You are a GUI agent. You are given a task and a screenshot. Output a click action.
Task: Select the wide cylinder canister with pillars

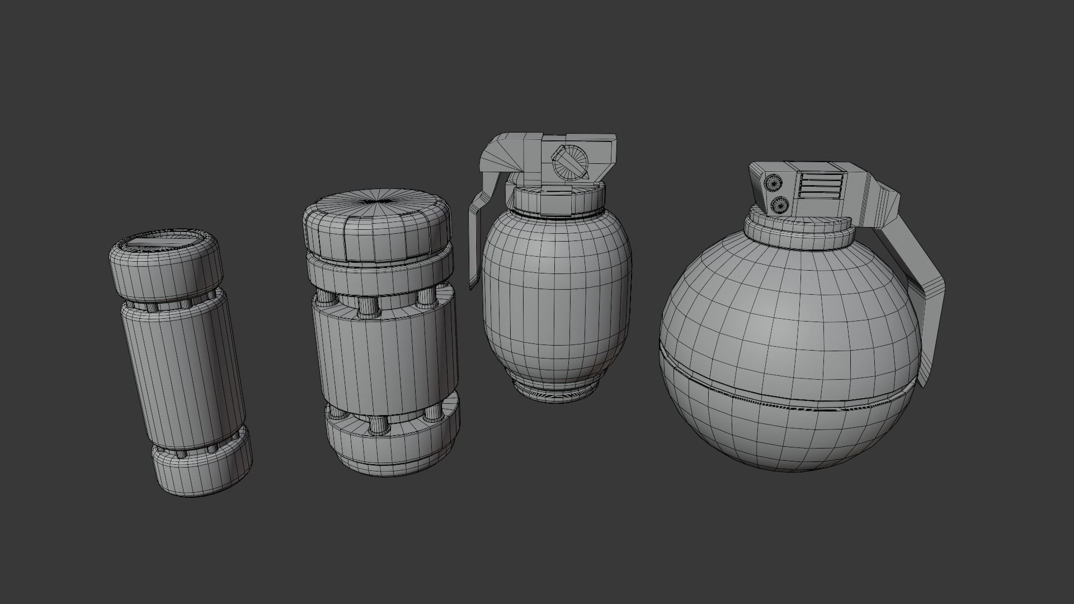tap(381, 333)
